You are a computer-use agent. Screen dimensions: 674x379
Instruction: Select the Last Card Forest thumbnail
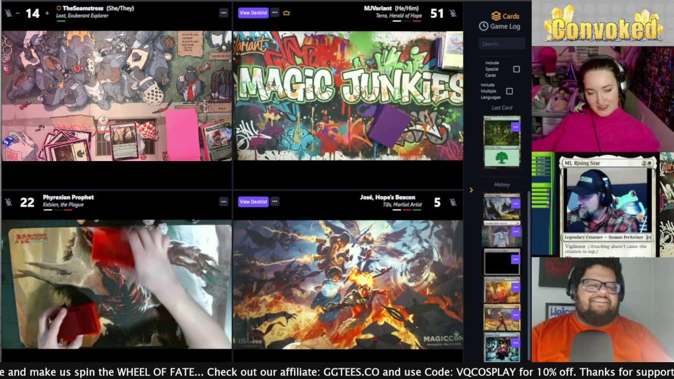(x=502, y=142)
